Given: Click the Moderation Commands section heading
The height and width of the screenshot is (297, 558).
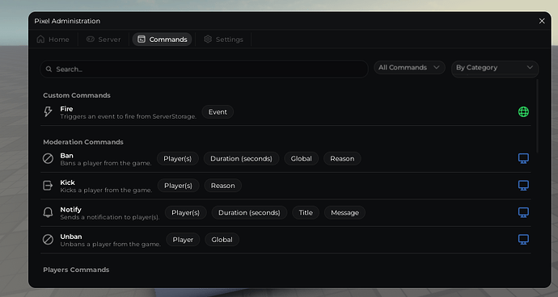Looking at the screenshot, I should click(83, 142).
